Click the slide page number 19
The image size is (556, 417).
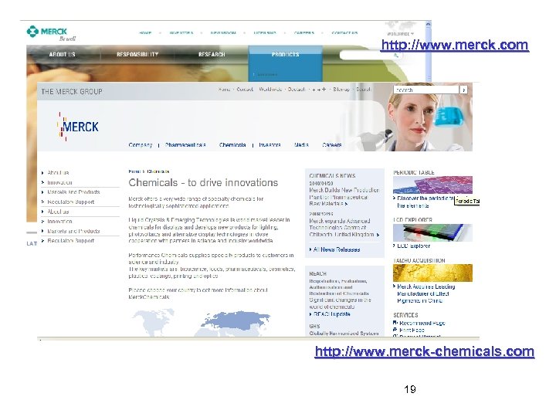[x=409, y=389]
